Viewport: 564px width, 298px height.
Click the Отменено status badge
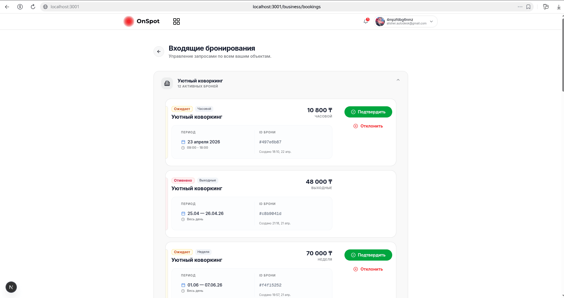pos(183,181)
